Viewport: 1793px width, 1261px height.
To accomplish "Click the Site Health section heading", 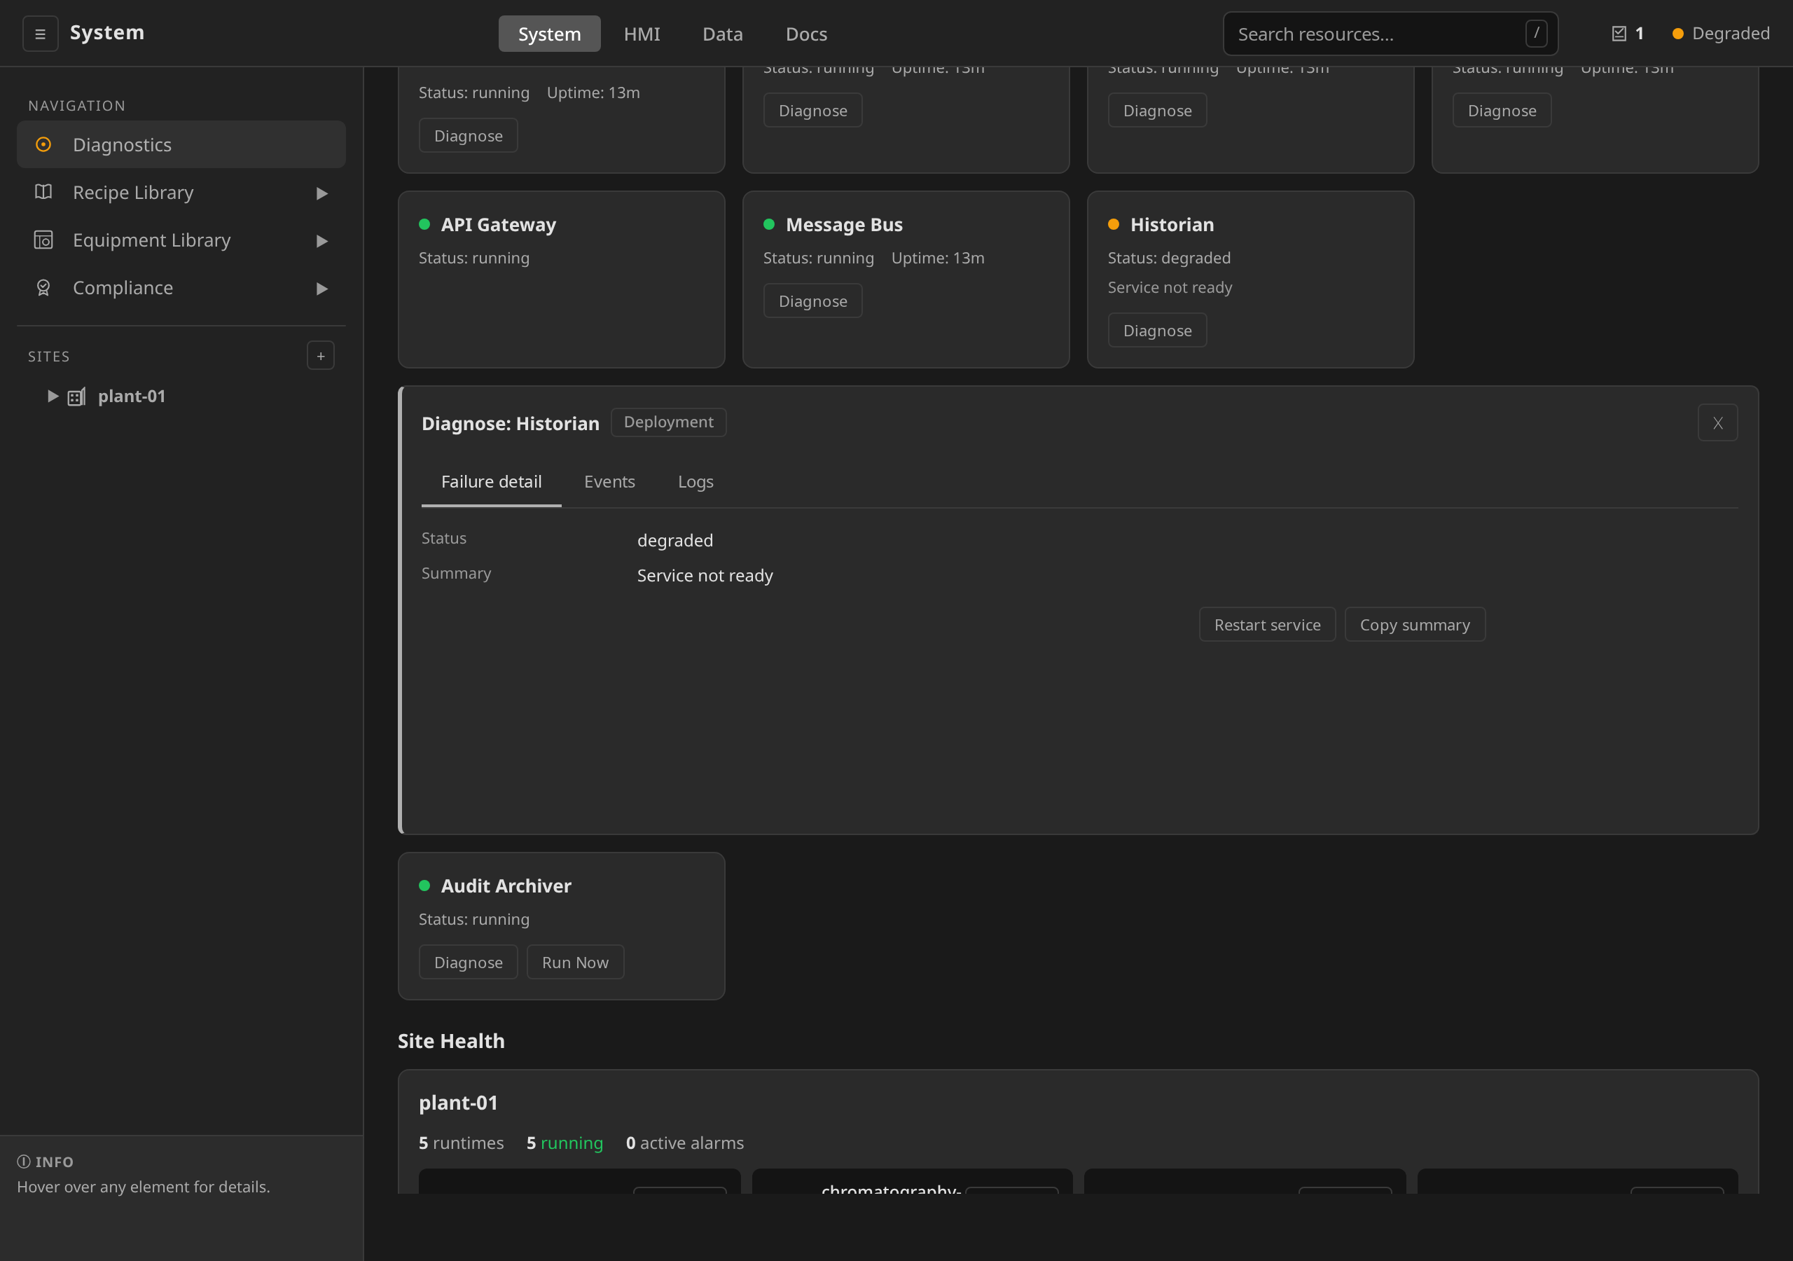I will (451, 1041).
